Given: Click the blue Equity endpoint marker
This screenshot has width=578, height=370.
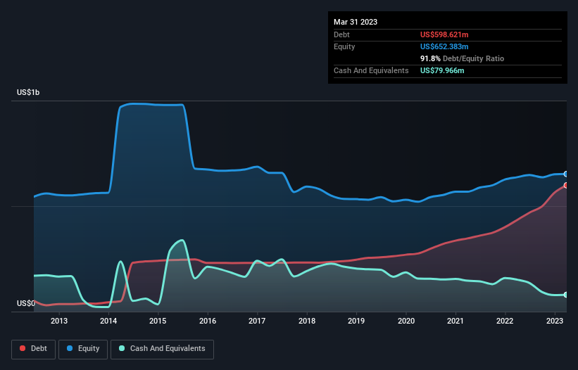Looking at the screenshot, I should pos(566,174).
